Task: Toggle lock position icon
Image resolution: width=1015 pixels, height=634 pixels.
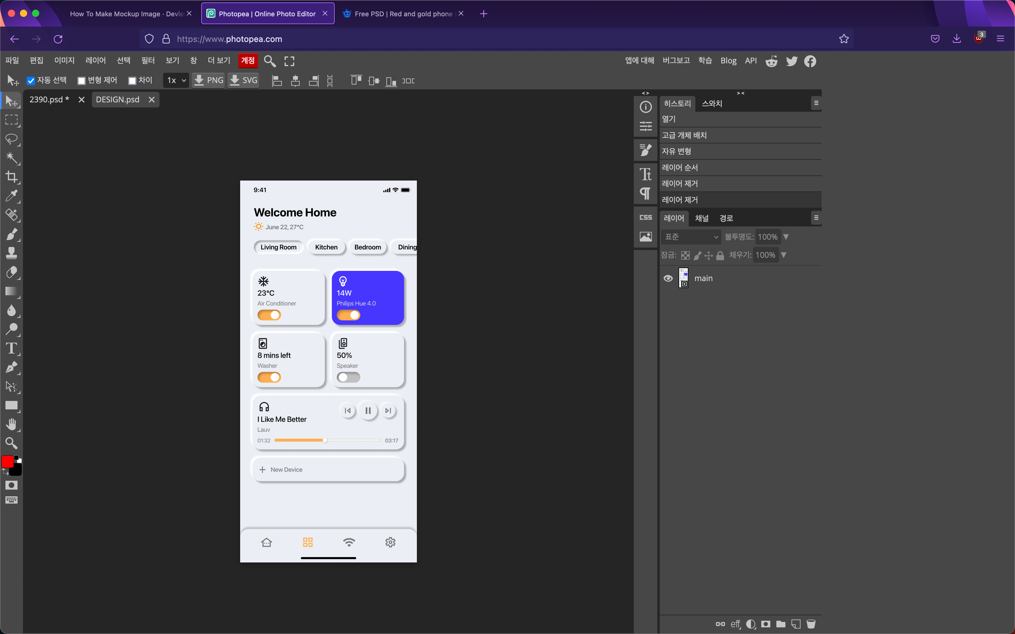Action: coord(709,255)
